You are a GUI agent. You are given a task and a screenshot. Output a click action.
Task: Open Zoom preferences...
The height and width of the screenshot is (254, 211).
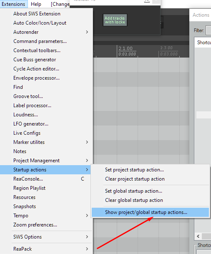click(x=46, y=225)
